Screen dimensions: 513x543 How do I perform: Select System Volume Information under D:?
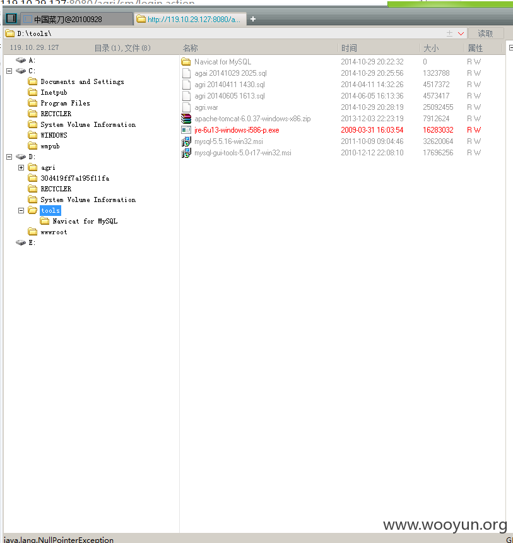coord(88,200)
